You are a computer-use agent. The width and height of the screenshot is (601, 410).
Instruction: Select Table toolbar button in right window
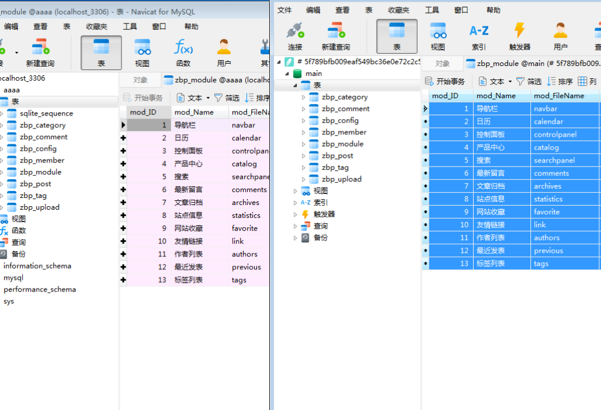point(397,36)
